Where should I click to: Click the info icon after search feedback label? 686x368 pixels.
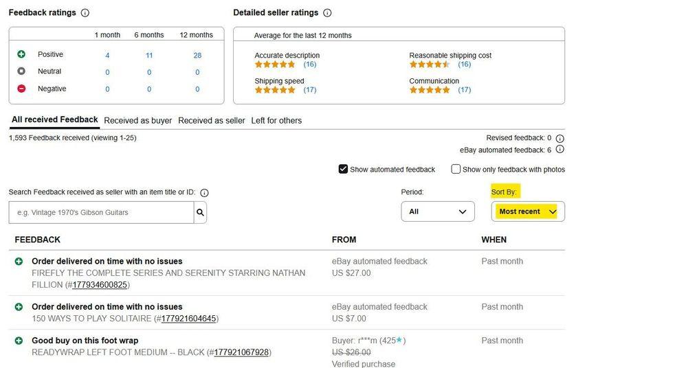[204, 193]
